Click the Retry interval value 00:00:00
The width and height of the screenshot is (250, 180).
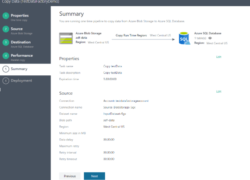click(x=109, y=152)
